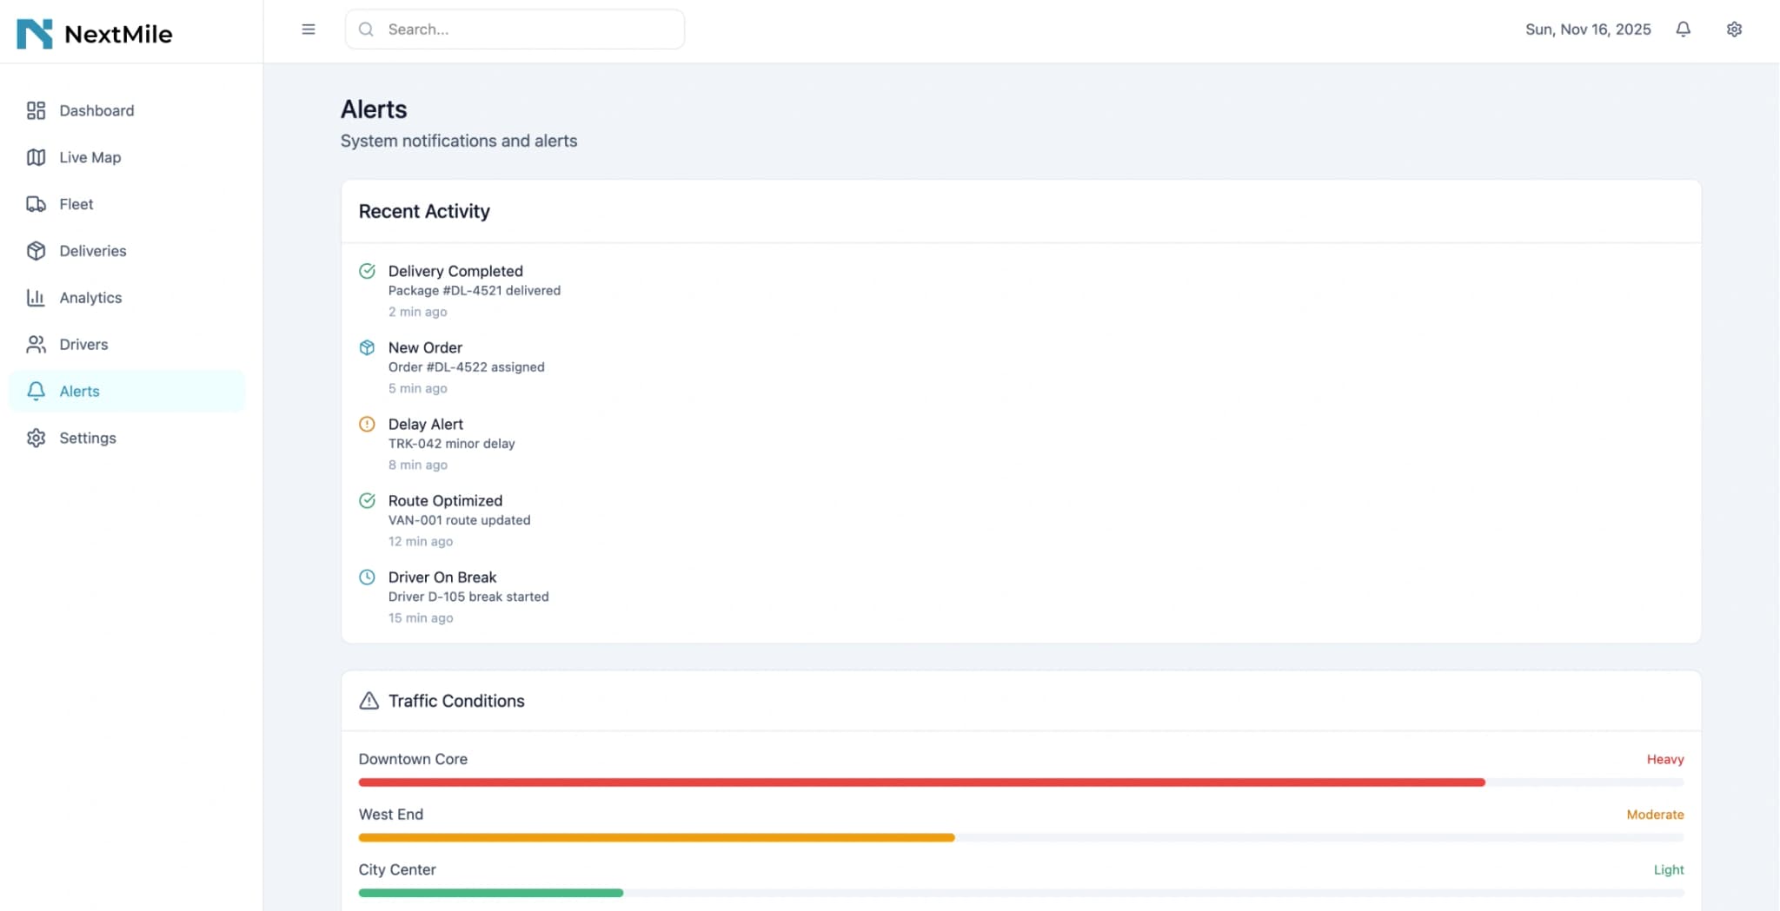Viewport: 1780px width, 911px height.
Task: Click the Downtown Core red traffic bar
Action: [921, 782]
